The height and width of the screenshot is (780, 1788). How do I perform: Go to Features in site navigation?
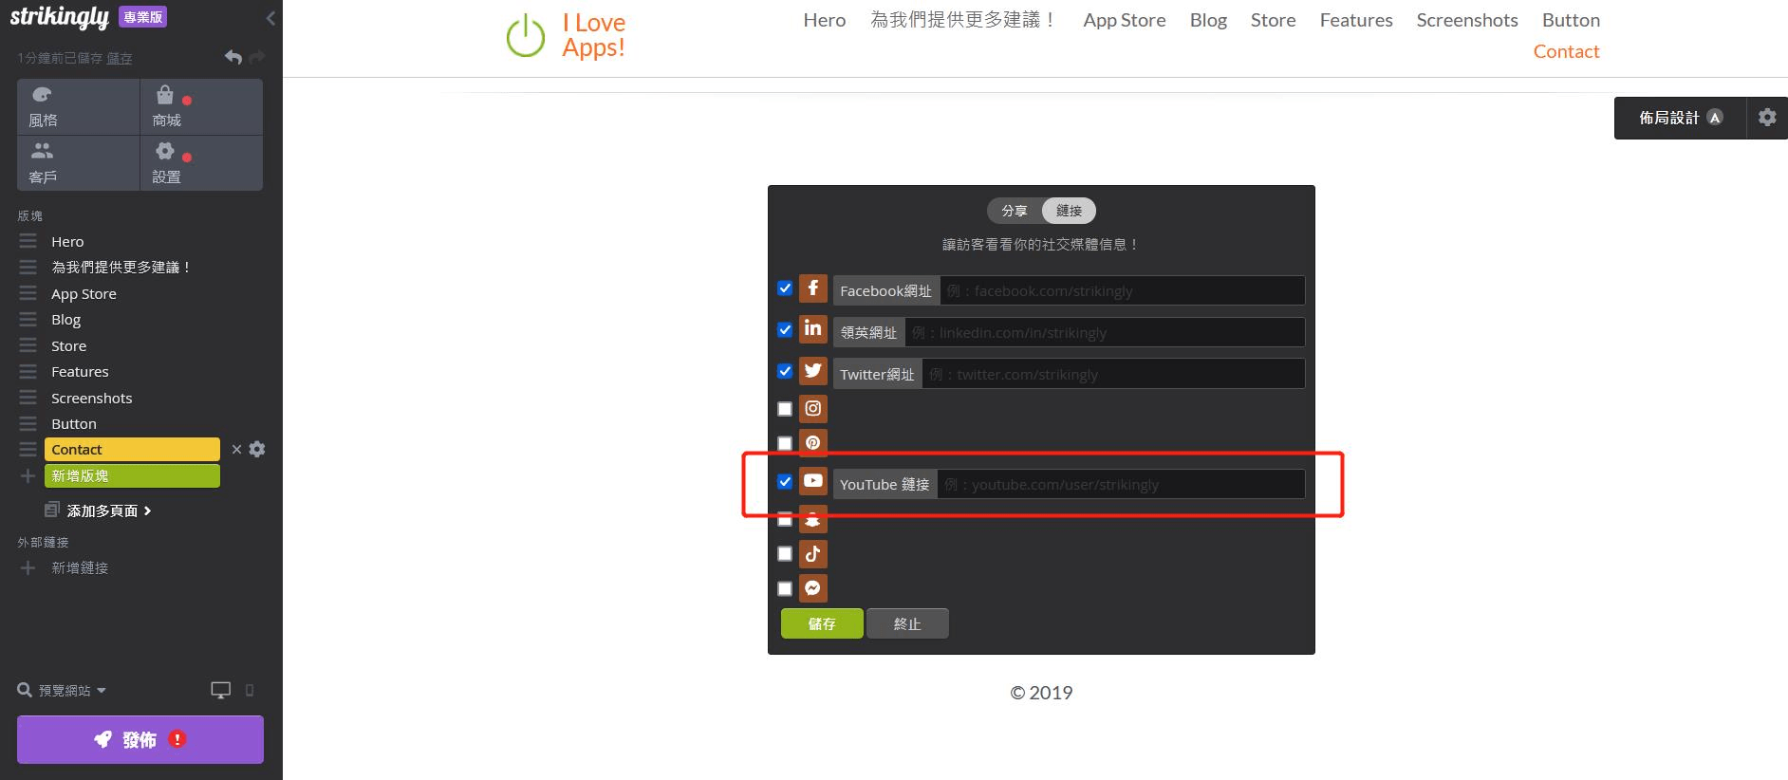tap(1356, 20)
